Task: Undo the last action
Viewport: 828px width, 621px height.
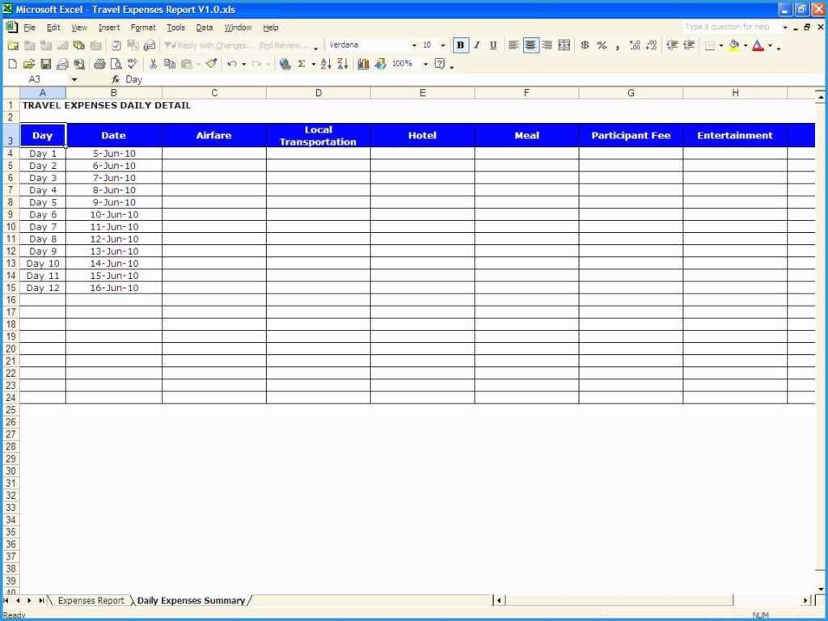Action: click(x=232, y=65)
